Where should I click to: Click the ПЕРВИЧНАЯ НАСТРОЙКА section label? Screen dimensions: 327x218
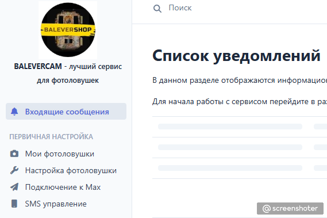pyautogui.click(x=51, y=137)
